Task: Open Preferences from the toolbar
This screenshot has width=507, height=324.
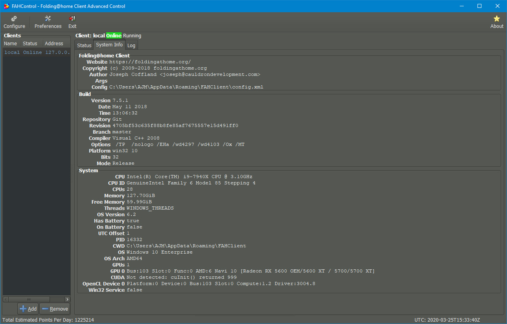Action: click(x=48, y=22)
